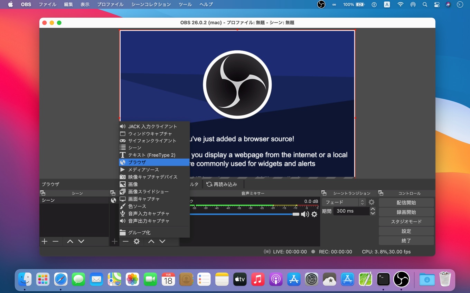Click the globe browser source icon in sources list
Viewport: 470px width, 293px height.
click(x=113, y=200)
